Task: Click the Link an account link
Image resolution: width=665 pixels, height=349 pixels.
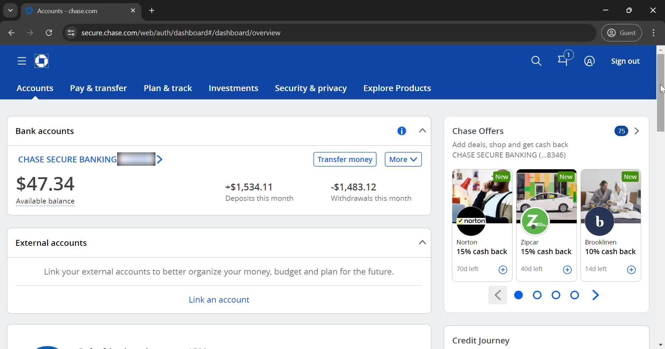Action: [x=219, y=300]
